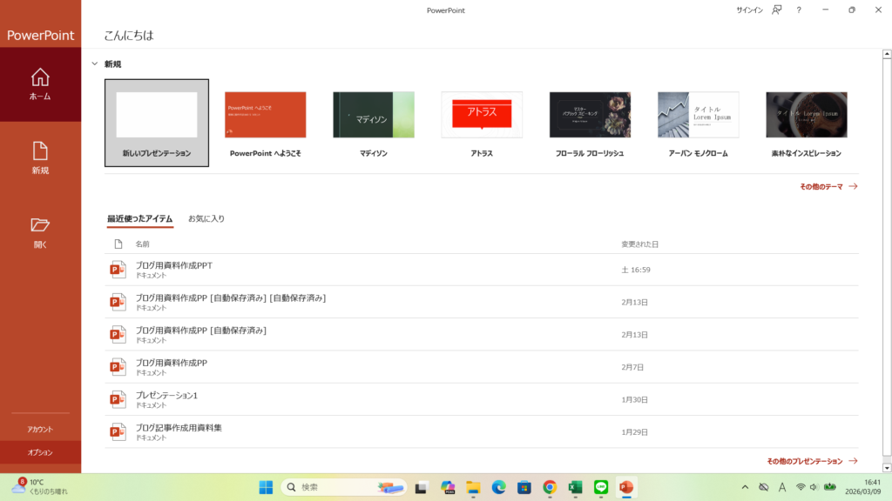
Task: Click the 開く (Open) folder icon
Action: [x=40, y=226]
